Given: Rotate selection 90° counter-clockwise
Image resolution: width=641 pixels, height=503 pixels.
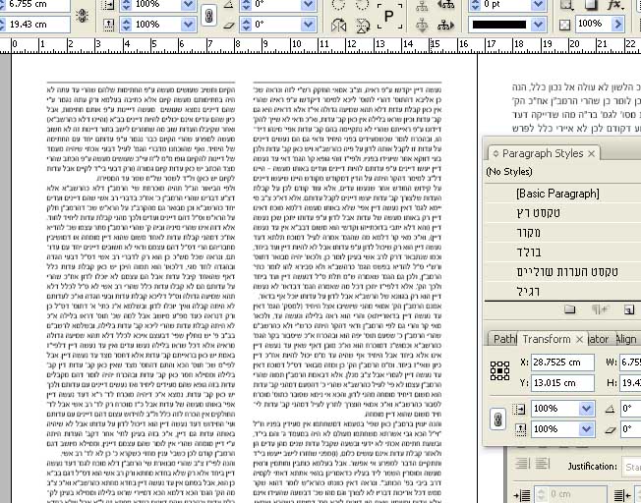Looking at the screenshot, I should [362, 5].
